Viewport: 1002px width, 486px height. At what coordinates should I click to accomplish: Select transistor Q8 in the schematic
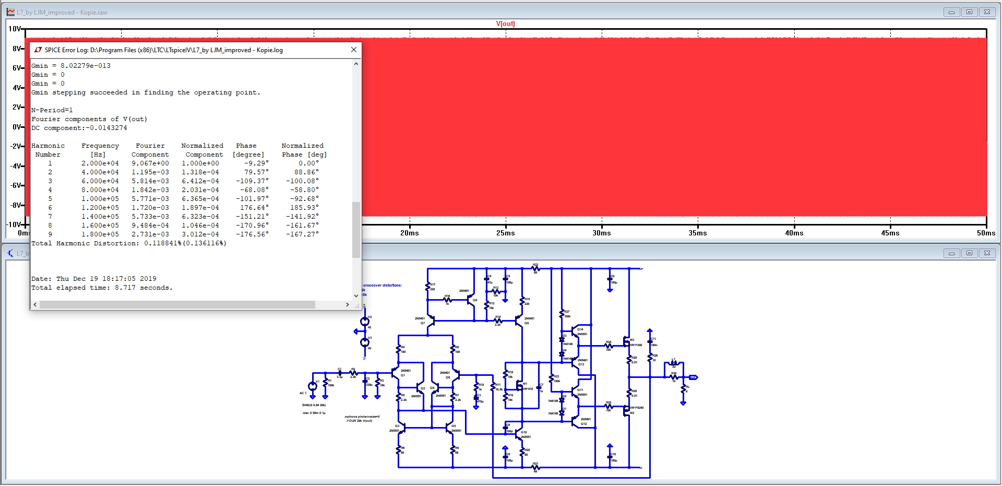(470, 300)
